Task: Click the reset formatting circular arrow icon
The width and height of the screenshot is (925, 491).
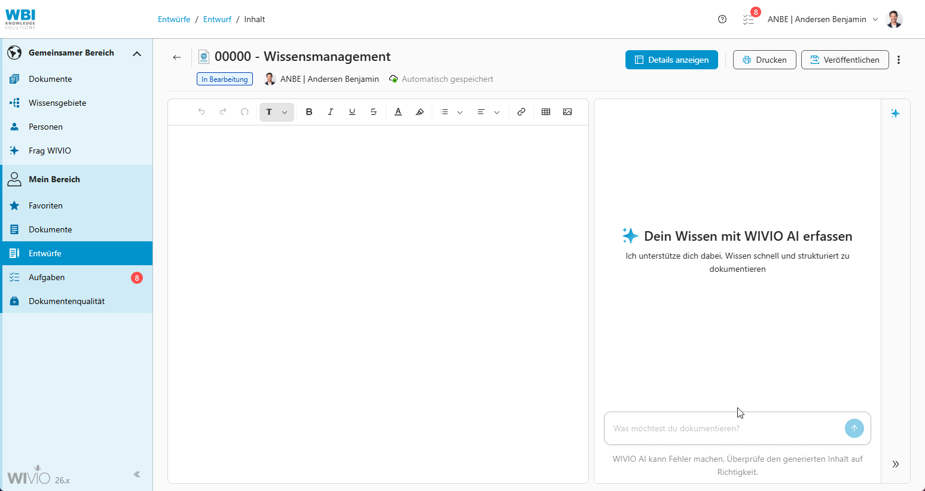Action: (x=245, y=112)
